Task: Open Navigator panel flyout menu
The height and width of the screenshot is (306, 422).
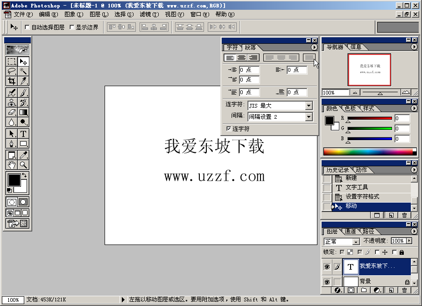Action: click(x=414, y=47)
